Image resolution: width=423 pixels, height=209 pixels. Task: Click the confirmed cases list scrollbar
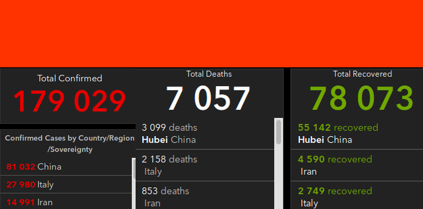(x=134, y=184)
